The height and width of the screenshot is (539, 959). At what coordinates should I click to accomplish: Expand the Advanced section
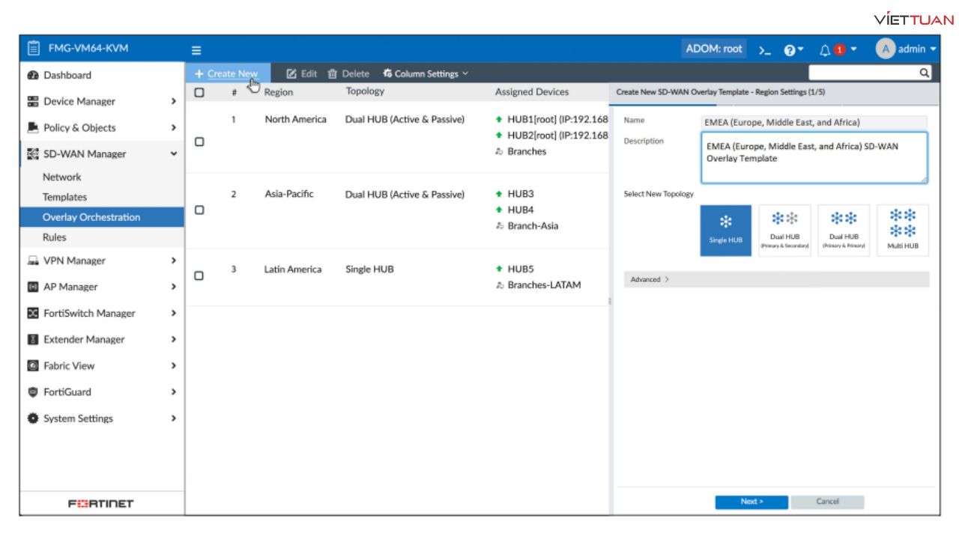click(650, 279)
